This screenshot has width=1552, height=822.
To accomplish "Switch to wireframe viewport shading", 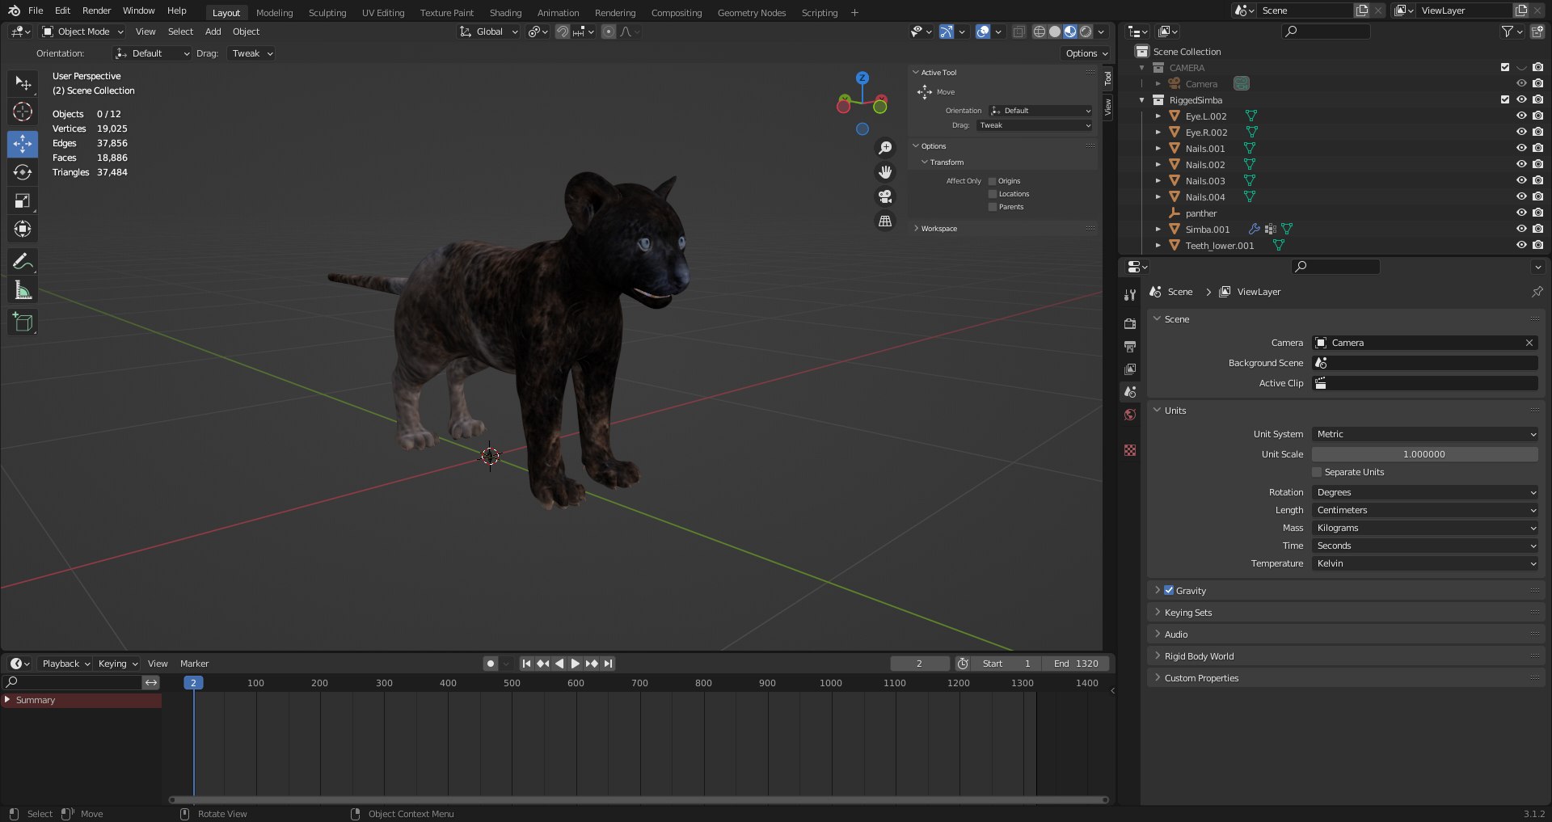I will pos(1040,32).
